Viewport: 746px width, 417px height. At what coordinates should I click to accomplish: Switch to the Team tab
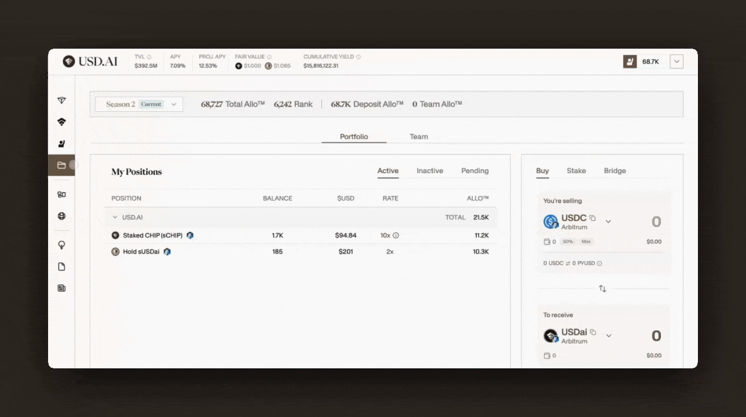point(419,137)
